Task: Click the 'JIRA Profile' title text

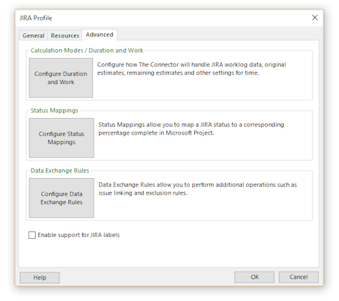Action: tap(36, 18)
